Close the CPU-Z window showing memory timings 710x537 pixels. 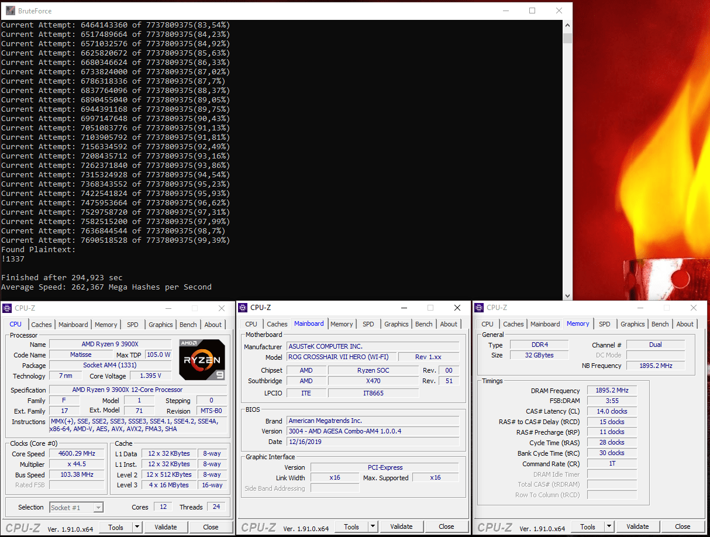pos(694,308)
